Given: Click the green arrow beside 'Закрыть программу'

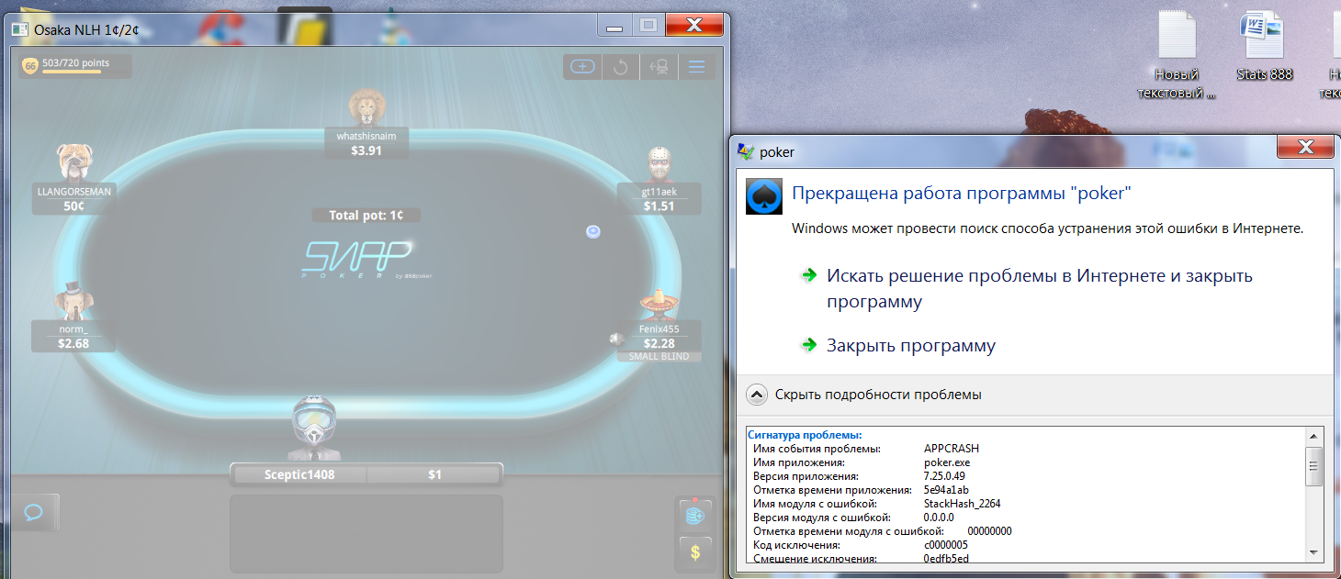Looking at the screenshot, I should pos(809,345).
